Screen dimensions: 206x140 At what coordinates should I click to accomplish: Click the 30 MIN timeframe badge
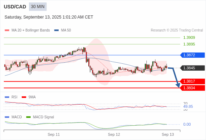pyautogui.click(x=38, y=7)
